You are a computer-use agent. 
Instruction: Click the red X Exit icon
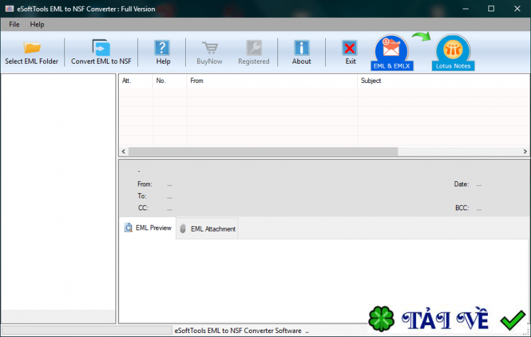click(x=350, y=48)
